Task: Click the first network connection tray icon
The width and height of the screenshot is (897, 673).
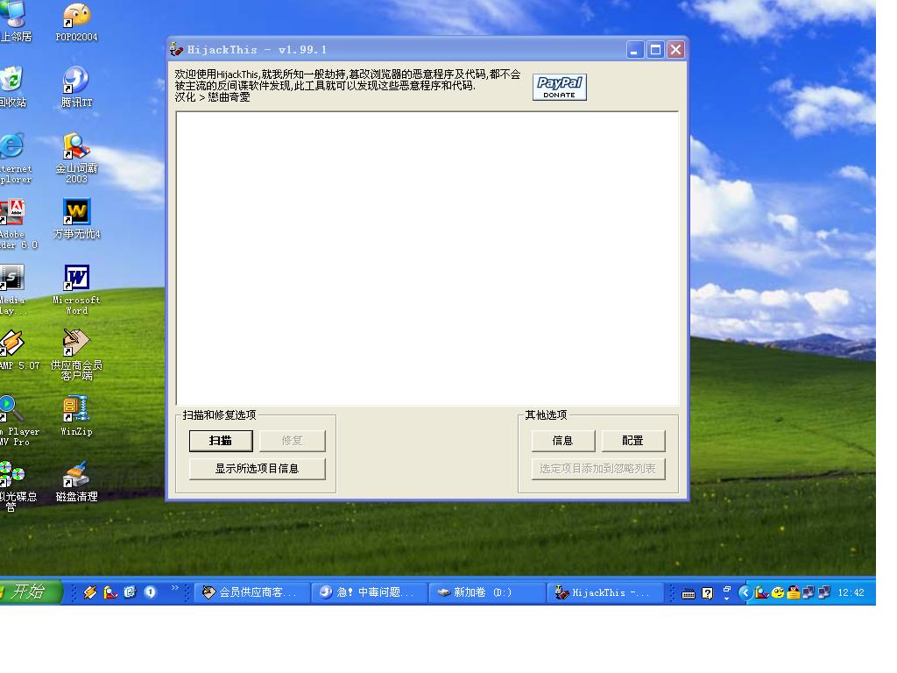Action: click(809, 593)
